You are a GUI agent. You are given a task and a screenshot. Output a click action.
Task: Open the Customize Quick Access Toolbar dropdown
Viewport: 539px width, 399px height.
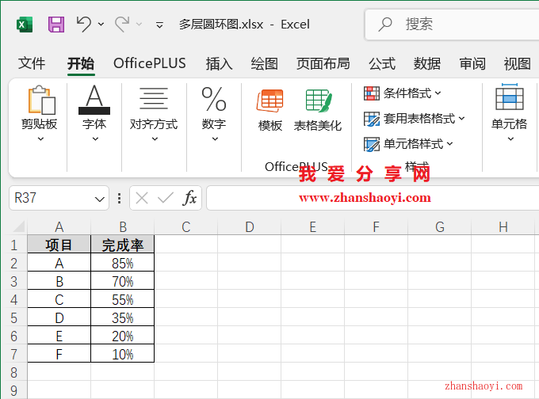tap(159, 25)
